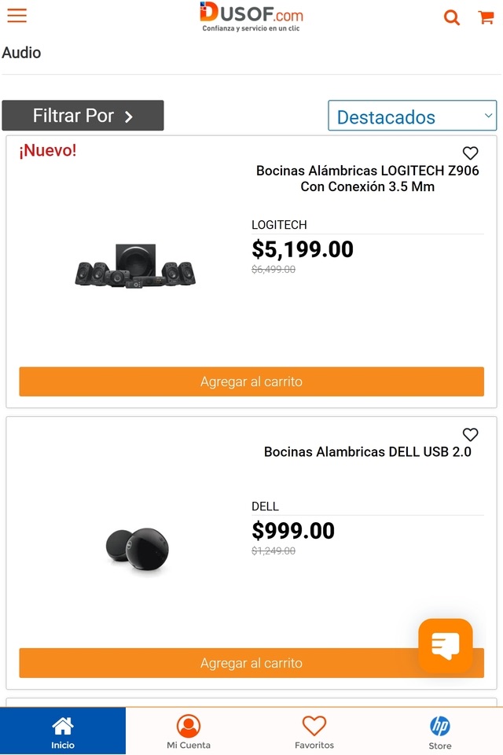Expand the Filtrar Por filter panel
Screen dimensions: 503x755
(83, 116)
